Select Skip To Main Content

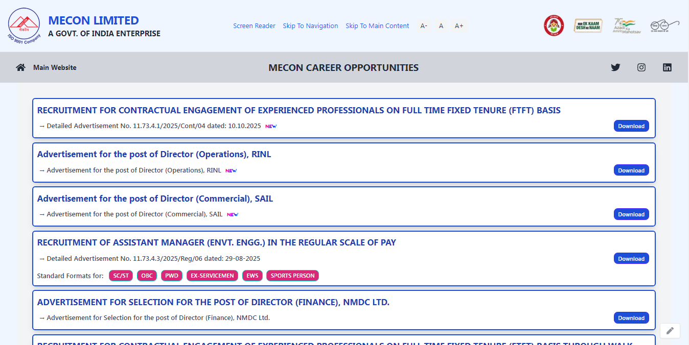(x=377, y=26)
